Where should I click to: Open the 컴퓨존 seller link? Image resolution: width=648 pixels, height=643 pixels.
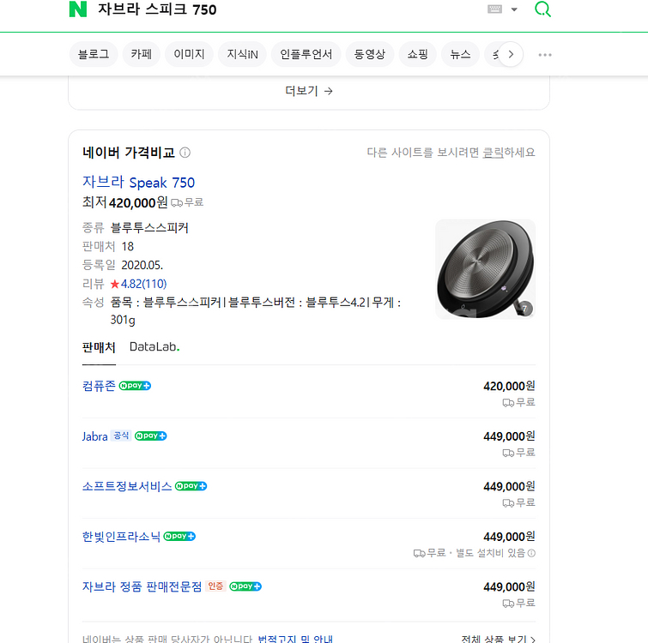pyautogui.click(x=99, y=386)
